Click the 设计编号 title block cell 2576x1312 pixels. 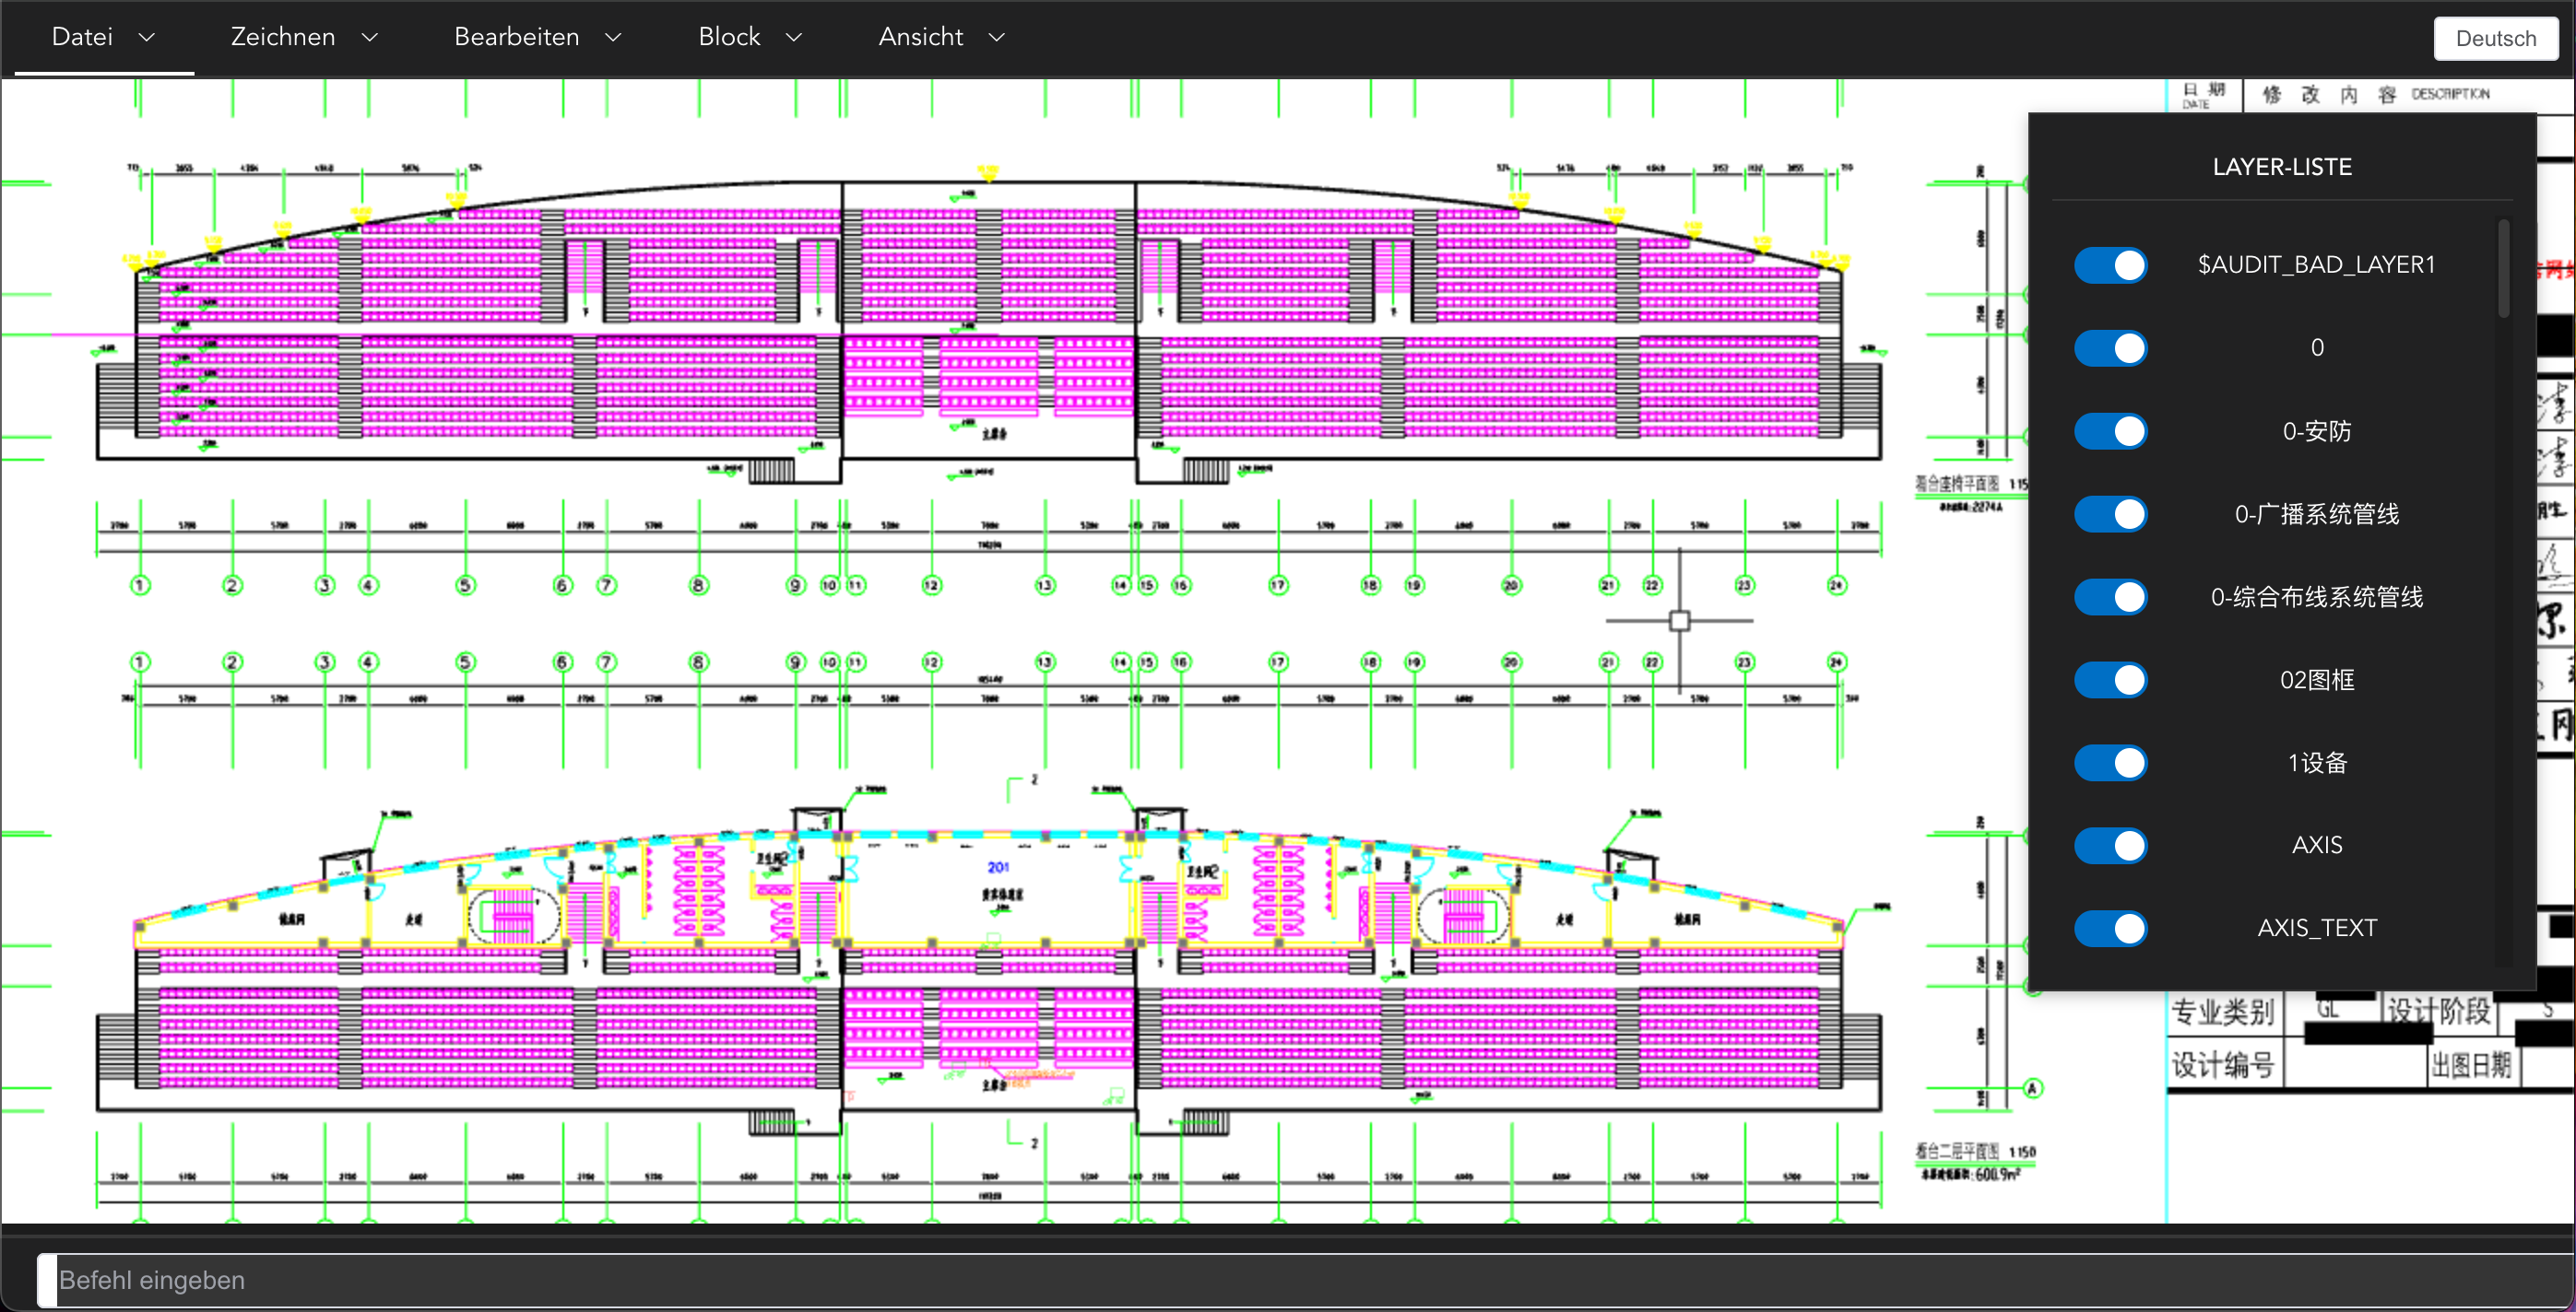click(2222, 1065)
